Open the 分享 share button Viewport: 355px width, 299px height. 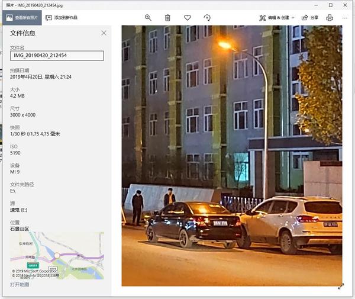pos(310,18)
